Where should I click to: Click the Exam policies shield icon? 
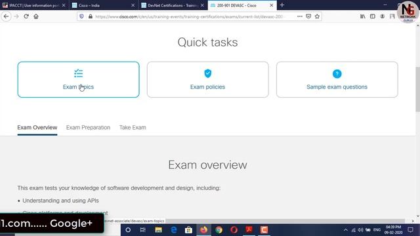coord(207,73)
